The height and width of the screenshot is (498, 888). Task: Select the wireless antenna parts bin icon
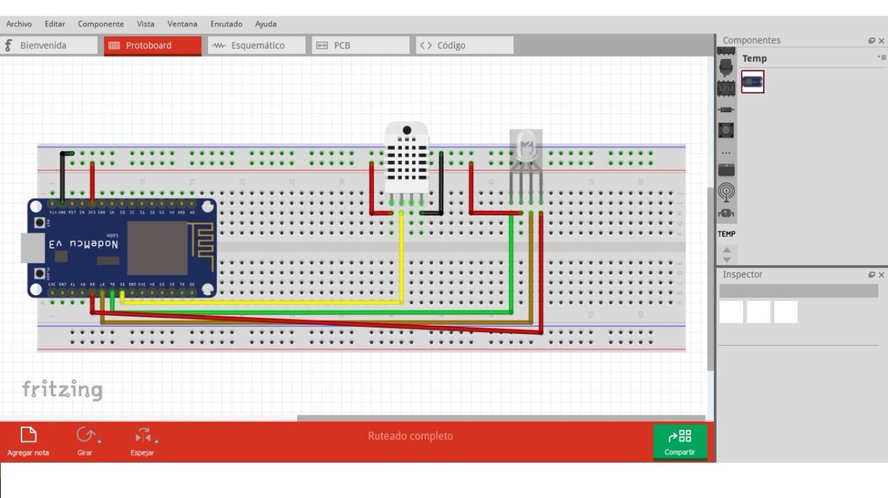727,192
